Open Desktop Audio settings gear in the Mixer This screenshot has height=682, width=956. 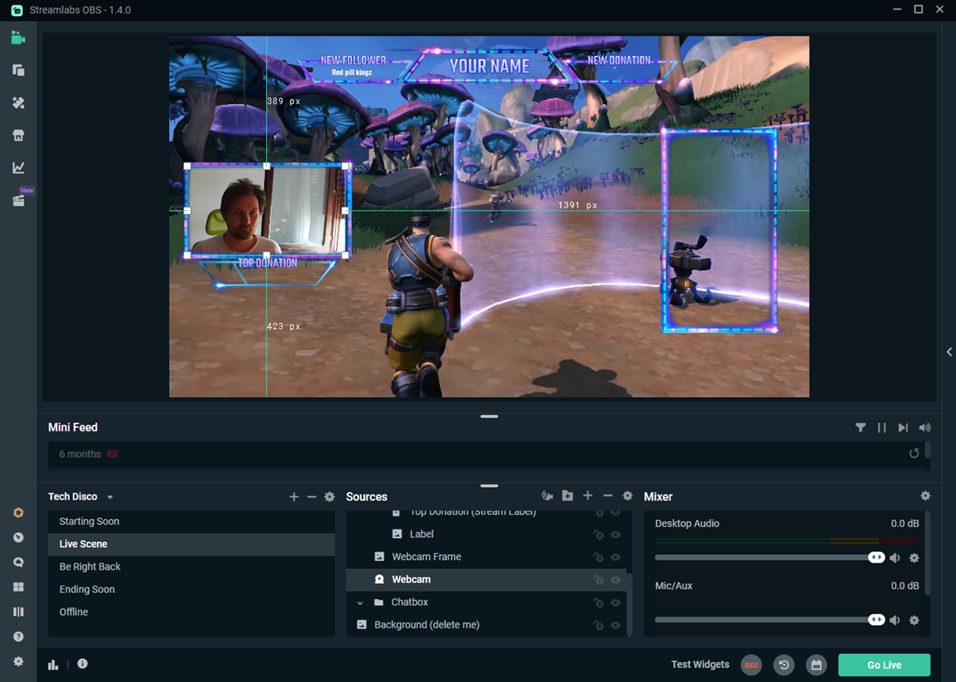[914, 558]
